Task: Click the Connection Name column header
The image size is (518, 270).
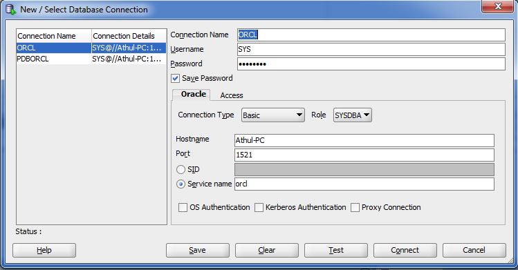Action: point(54,36)
